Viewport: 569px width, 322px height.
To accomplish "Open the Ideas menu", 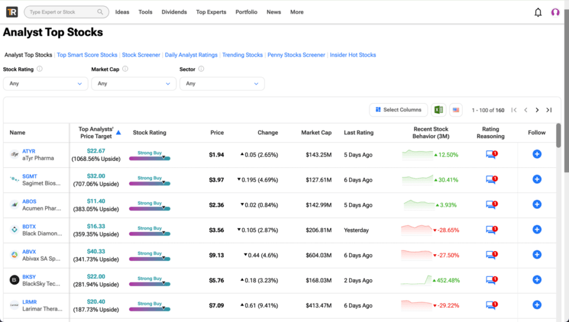I will coord(122,12).
